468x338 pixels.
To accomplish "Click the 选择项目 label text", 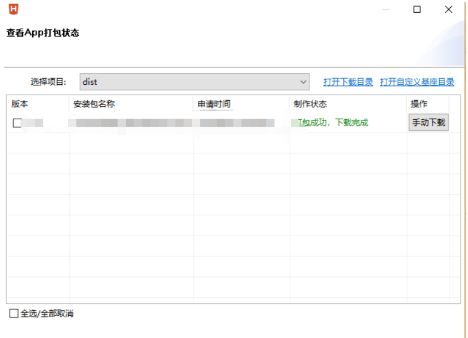I will 48,82.
